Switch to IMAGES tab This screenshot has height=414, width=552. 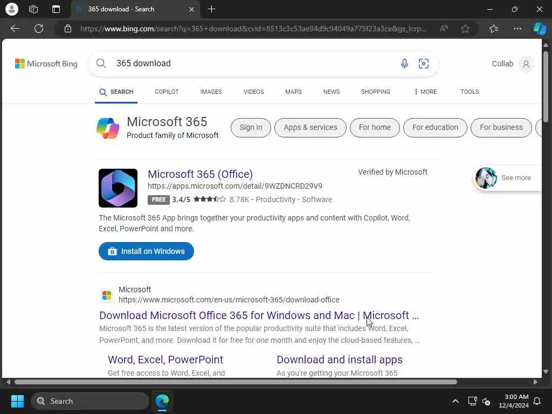[211, 92]
